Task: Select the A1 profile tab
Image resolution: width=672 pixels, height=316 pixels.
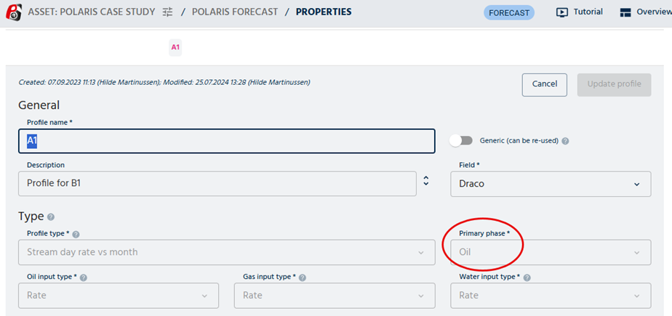Action: point(175,48)
